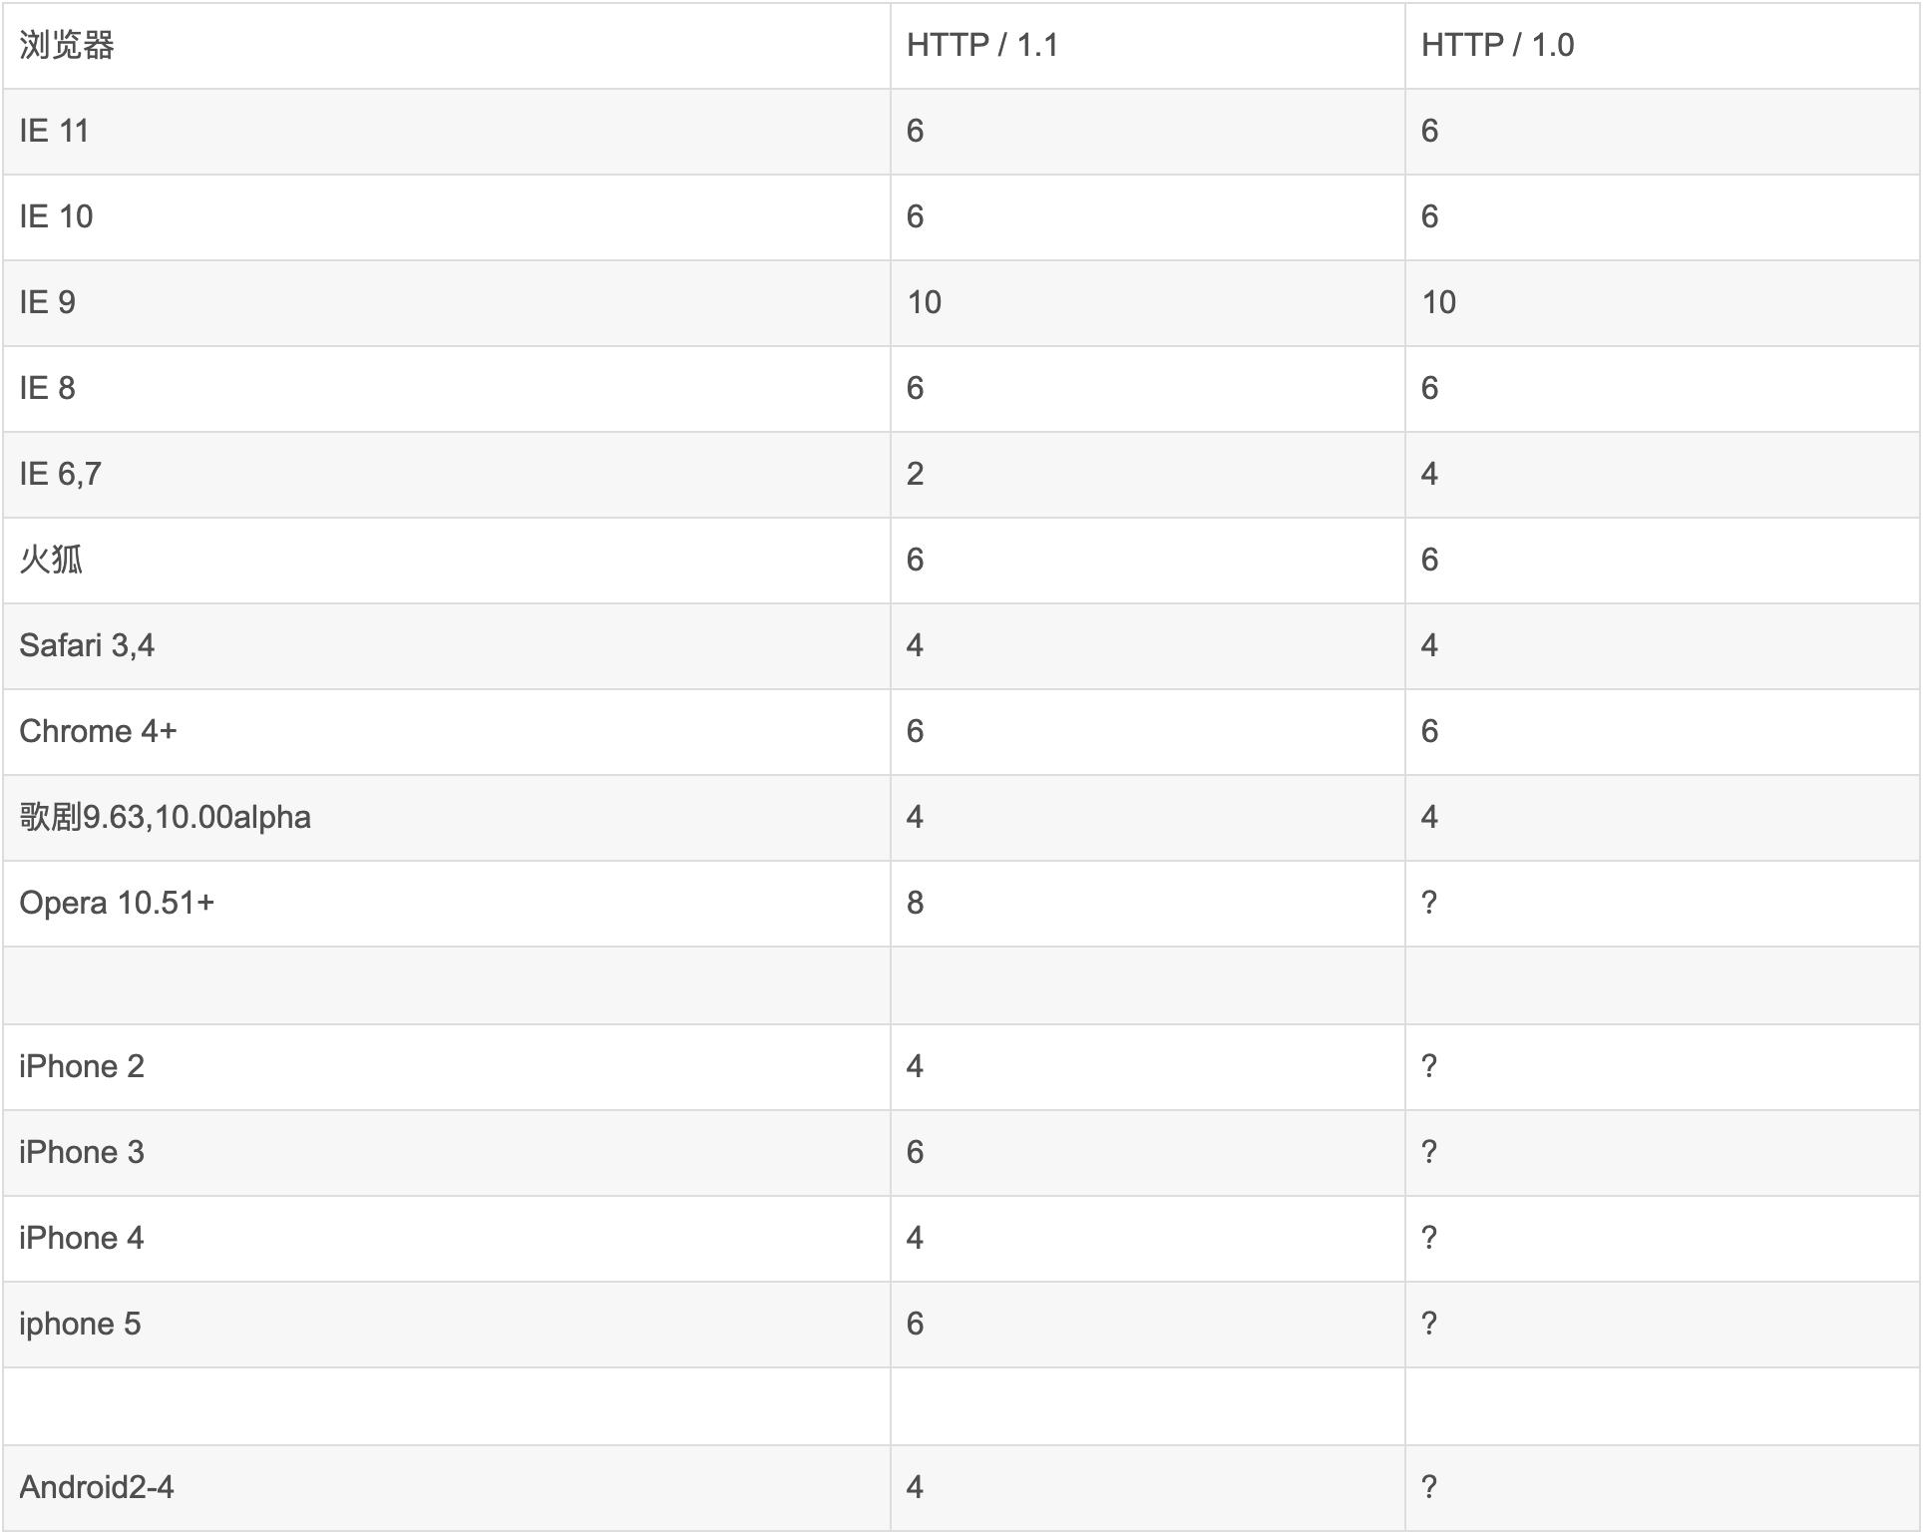The width and height of the screenshot is (1925, 1534).
Task: Click the HTTP / 1.1 value for Opera 10.51+
Action: tap(915, 903)
